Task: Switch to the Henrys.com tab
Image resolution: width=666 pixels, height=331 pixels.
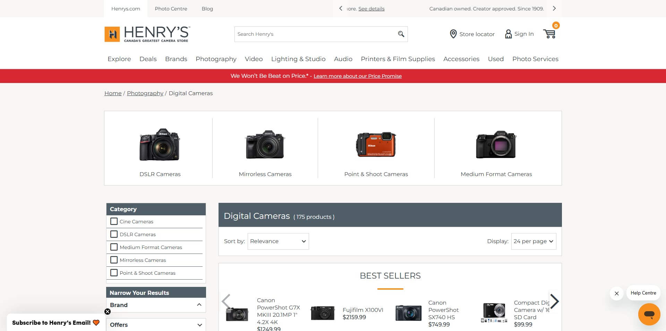Action: click(126, 9)
